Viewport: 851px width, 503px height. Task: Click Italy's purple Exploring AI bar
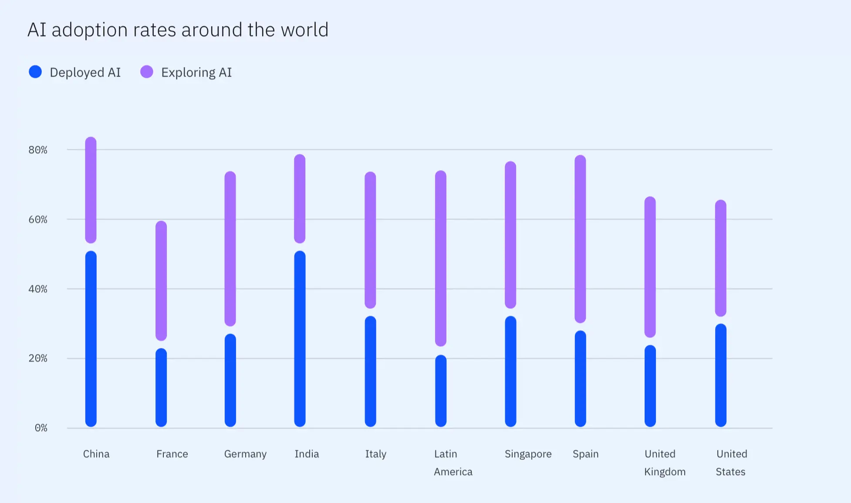pos(371,240)
